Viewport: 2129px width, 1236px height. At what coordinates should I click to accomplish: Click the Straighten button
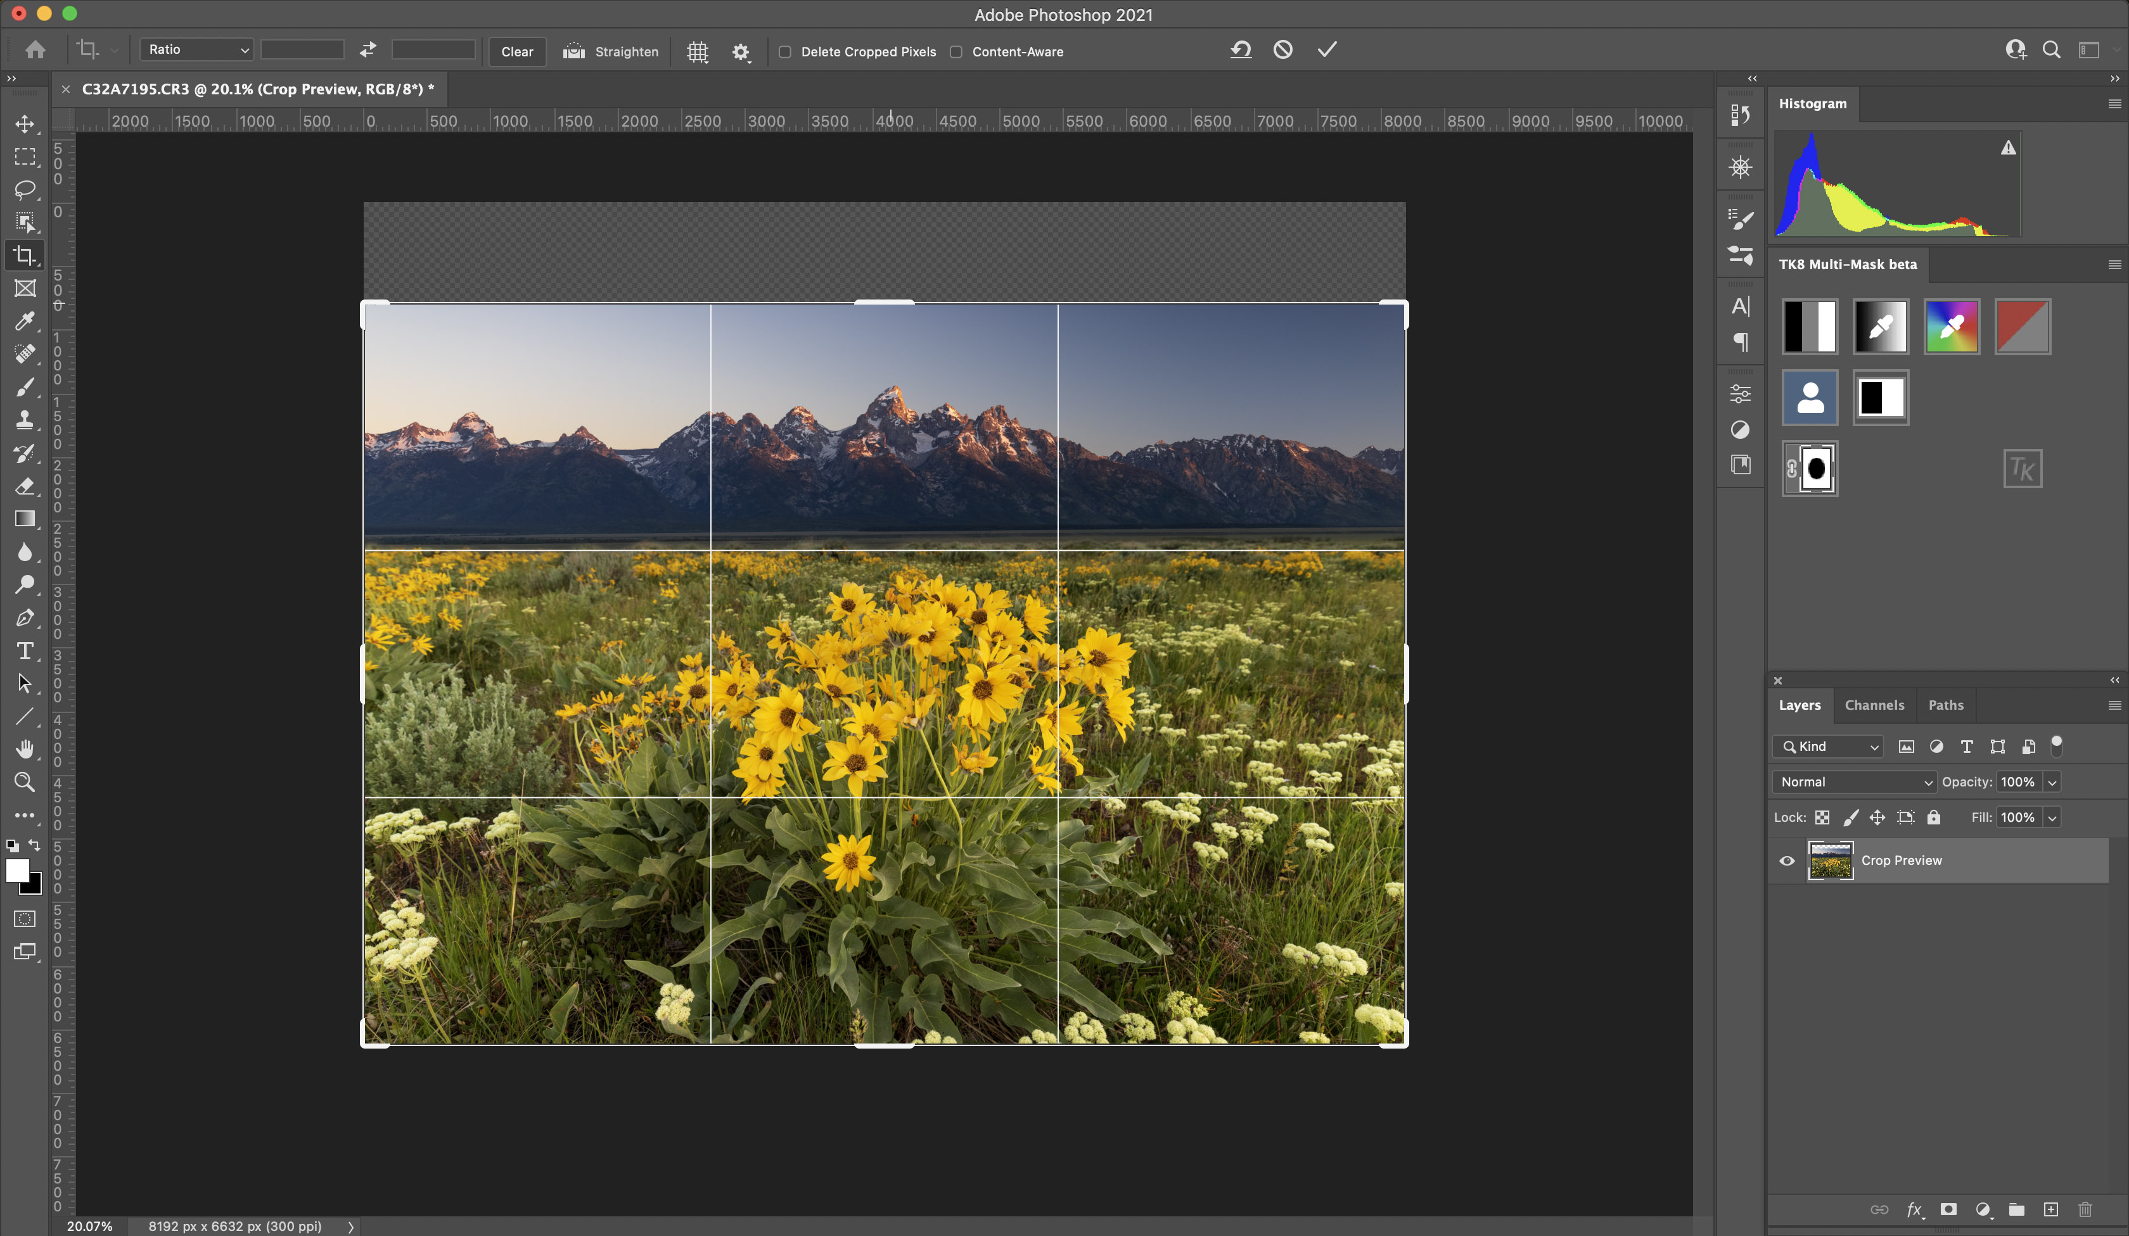[611, 51]
